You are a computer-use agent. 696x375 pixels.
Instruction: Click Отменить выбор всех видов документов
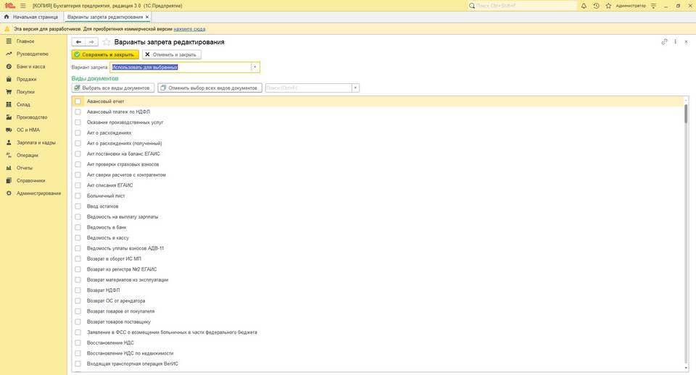point(210,88)
